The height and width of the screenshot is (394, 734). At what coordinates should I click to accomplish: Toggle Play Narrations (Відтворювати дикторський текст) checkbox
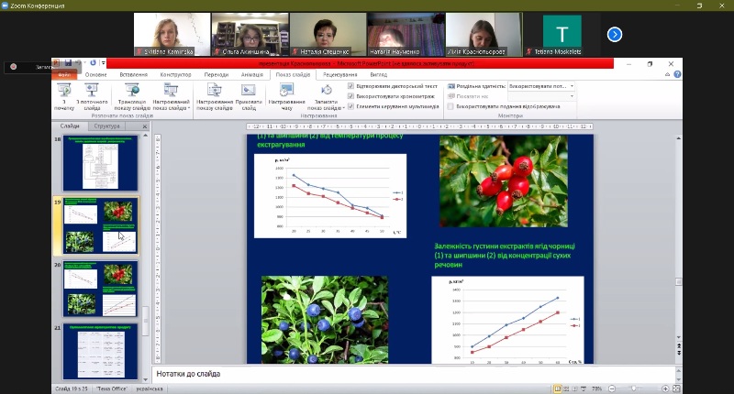(x=350, y=86)
